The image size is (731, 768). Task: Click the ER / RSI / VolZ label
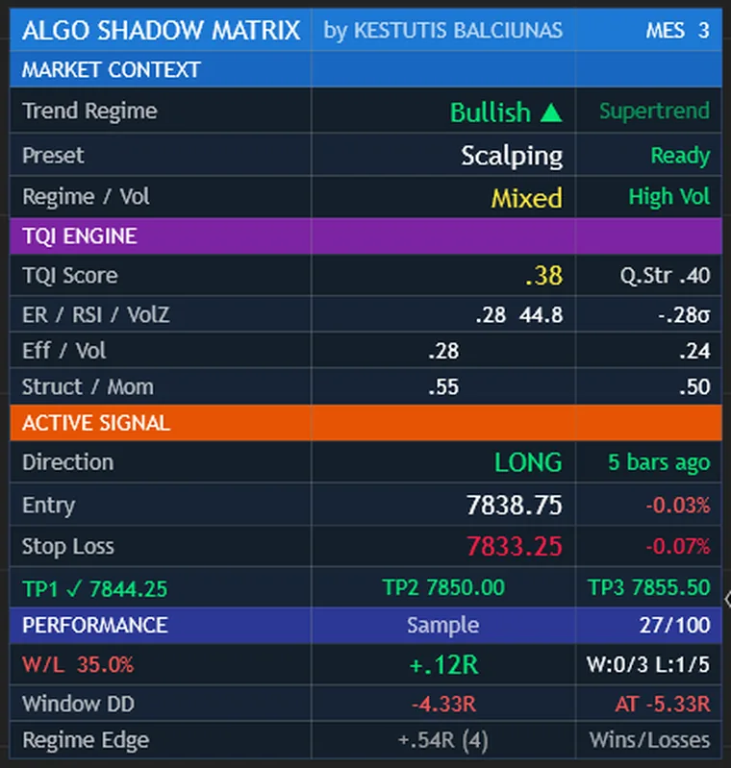point(96,314)
